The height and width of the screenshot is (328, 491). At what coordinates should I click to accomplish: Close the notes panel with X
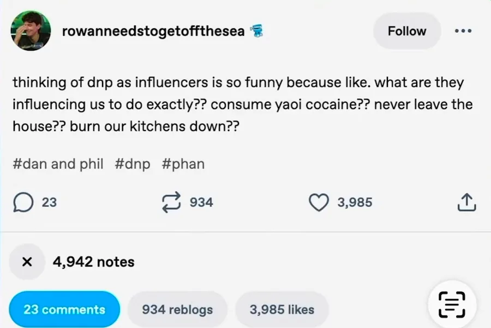pyautogui.click(x=26, y=261)
